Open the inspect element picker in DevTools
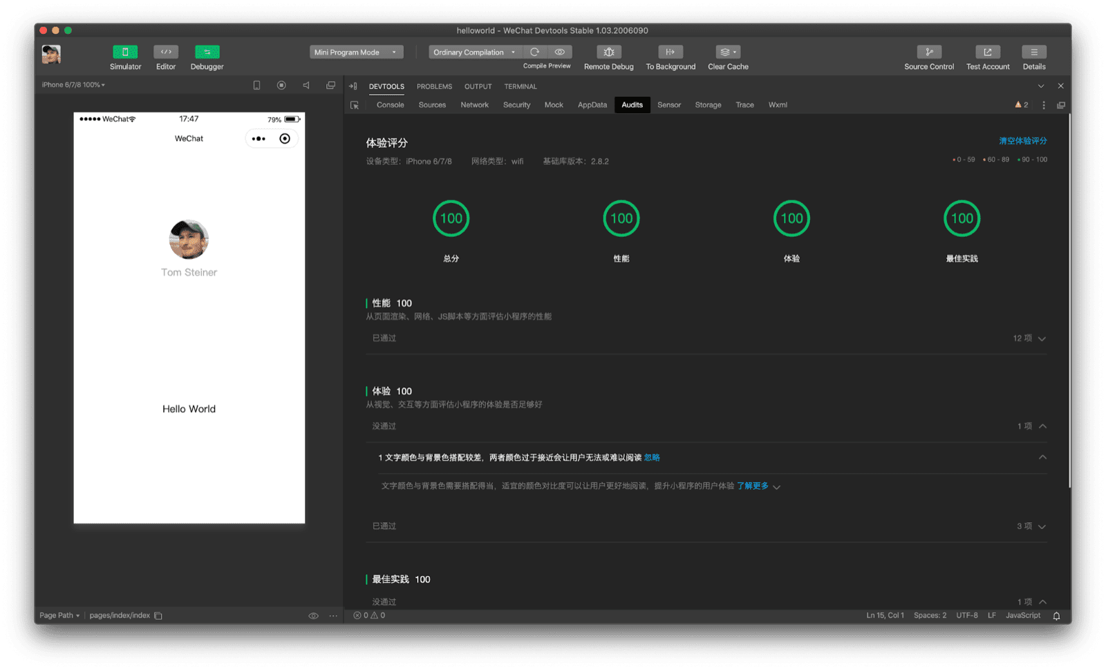Screen dimensions: 1106x670 [x=354, y=104]
